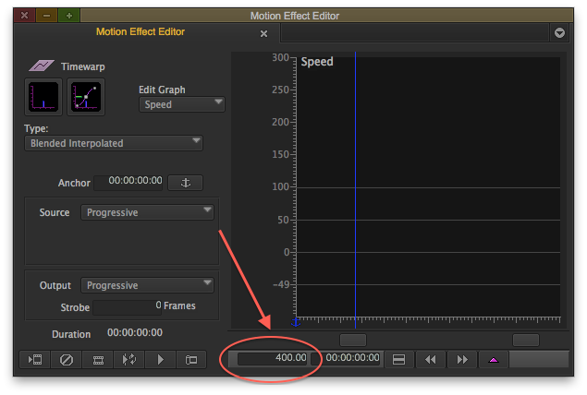Open the Output Progressive dropdown
This screenshot has height=395, width=587.
pos(147,285)
